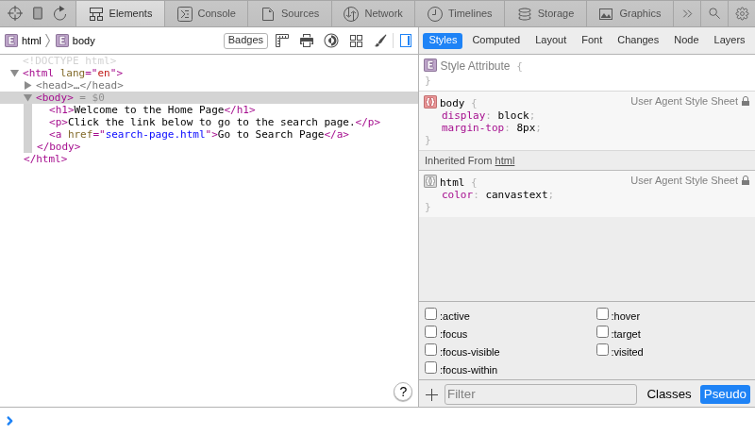This screenshot has height=435, width=755.
Task: Open Web Inspector settings gear
Action: coord(742,13)
